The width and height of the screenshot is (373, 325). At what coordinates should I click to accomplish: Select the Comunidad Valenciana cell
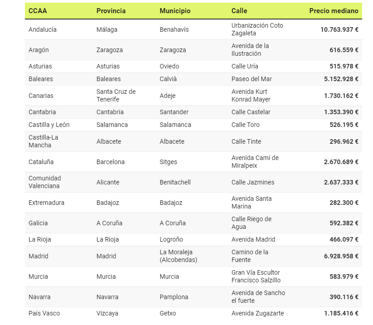point(45,182)
